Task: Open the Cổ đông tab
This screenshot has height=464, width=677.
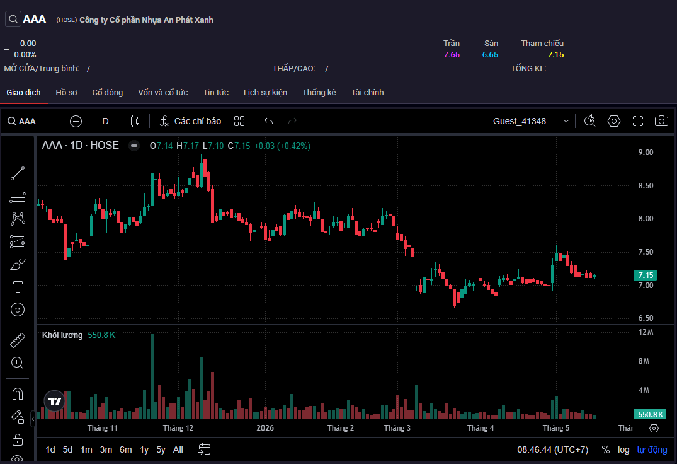Action: (108, 93)
